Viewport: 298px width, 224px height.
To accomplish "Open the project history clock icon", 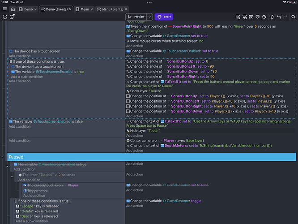I will coord(5,17).
